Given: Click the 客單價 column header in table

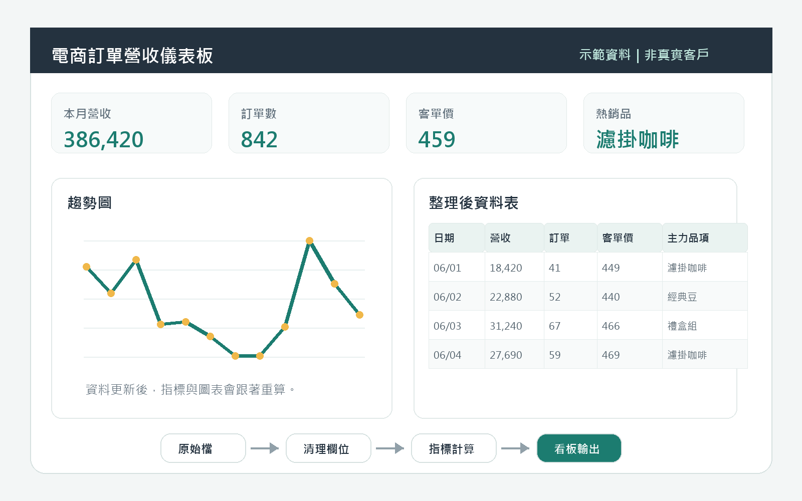Looking at the screenshot, I should pos(630,238).
